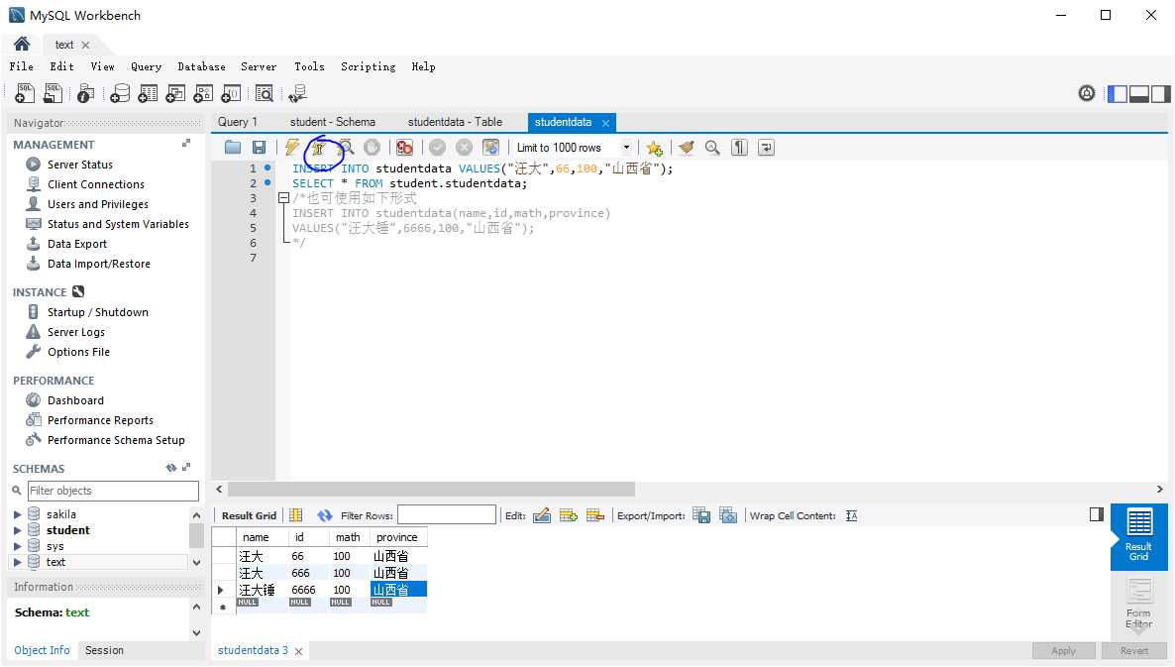Click the Filter objects search field
This screenshot has height=667, width=1175.
click(113, 491)
